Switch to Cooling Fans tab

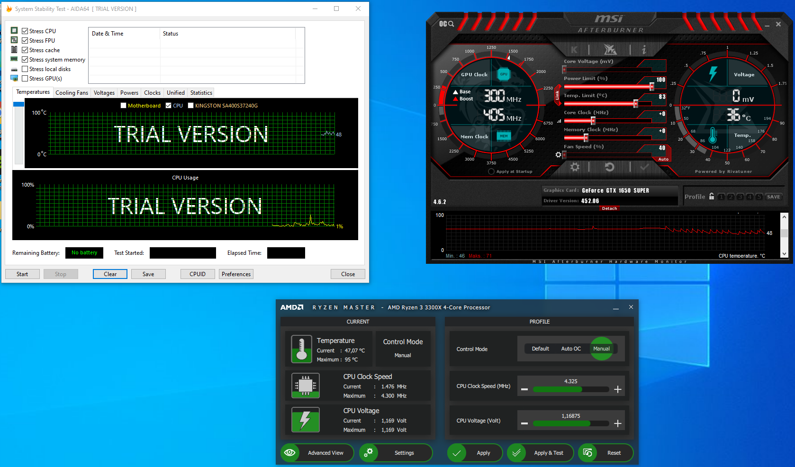point(72,93)
